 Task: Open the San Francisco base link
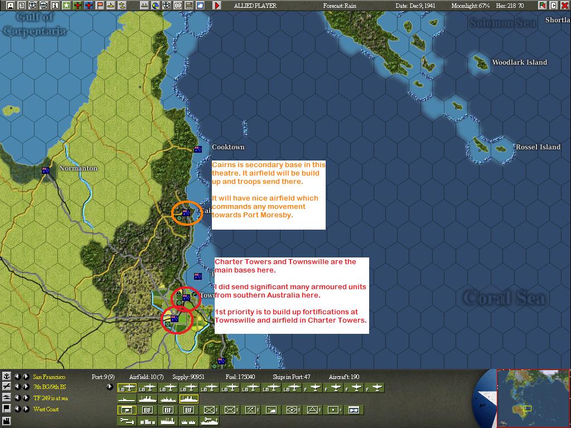pos(49,377)
